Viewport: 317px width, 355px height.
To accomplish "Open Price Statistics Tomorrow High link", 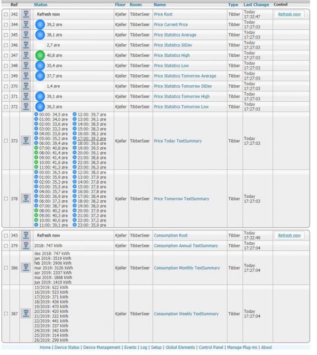I will click(182, 97).
